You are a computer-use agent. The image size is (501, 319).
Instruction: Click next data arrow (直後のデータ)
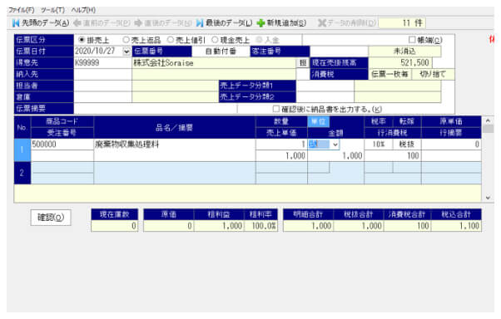click(x=163, y=23)
